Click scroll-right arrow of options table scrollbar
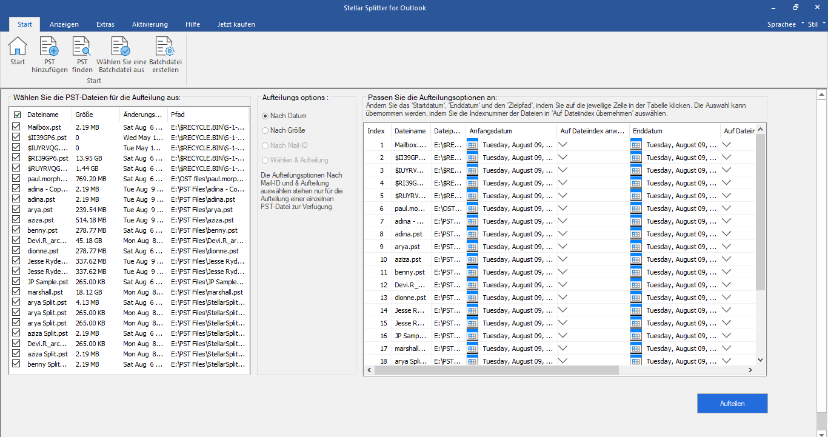828x437 pixels. click(751, 370)
